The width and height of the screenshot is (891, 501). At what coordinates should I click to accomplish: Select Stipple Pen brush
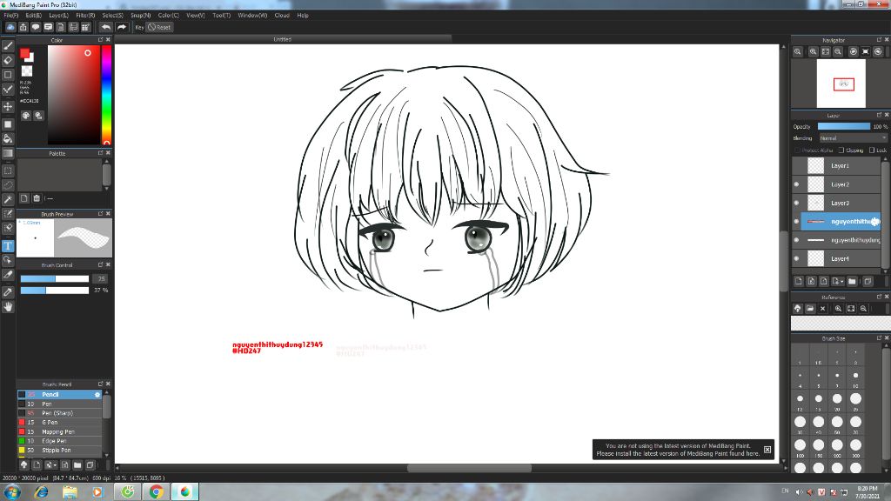[60, 451]
